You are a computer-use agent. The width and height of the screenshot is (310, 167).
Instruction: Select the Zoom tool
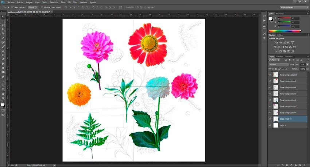coord(3,98)
